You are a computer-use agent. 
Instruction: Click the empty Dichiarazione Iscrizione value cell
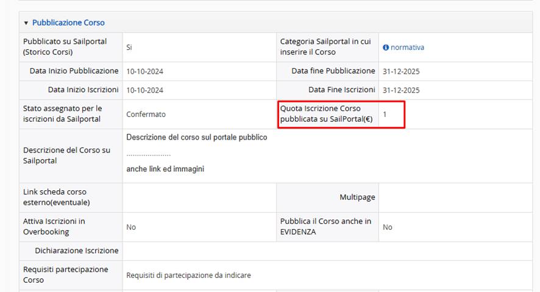click(327, 251)
